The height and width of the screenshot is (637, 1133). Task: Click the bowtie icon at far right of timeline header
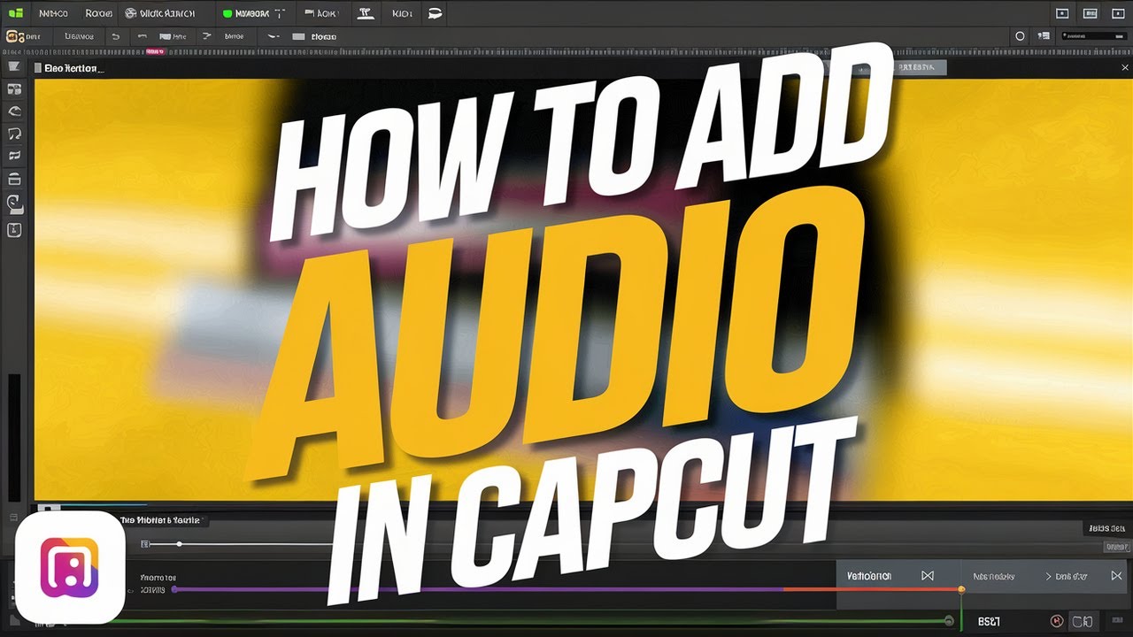click(x=1116, y=576)
